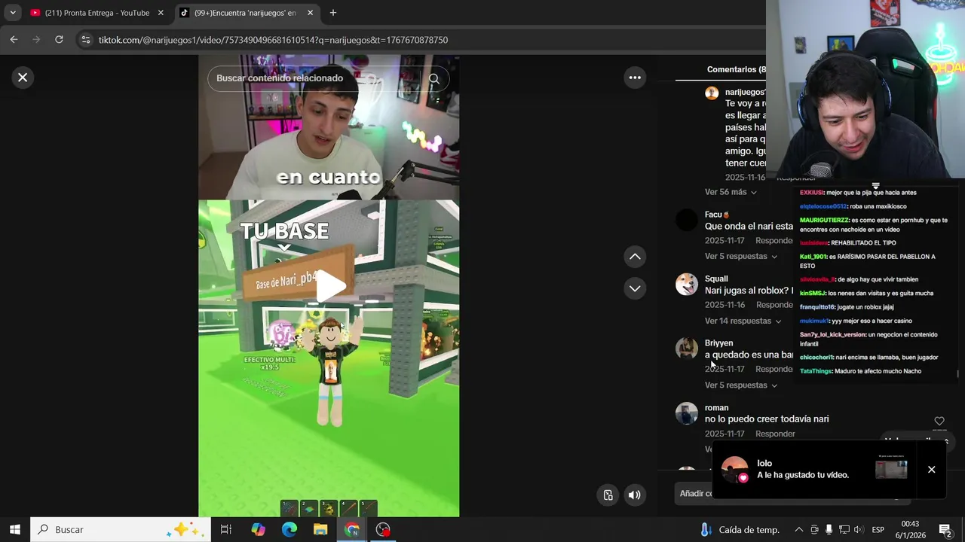Close the YouTube browser tab
Viewport: 965px width, 542px height.
coord(160,13)
